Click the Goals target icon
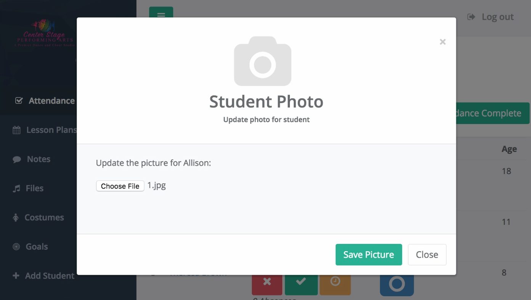The image size is (531, 300). tap(16, 247)
